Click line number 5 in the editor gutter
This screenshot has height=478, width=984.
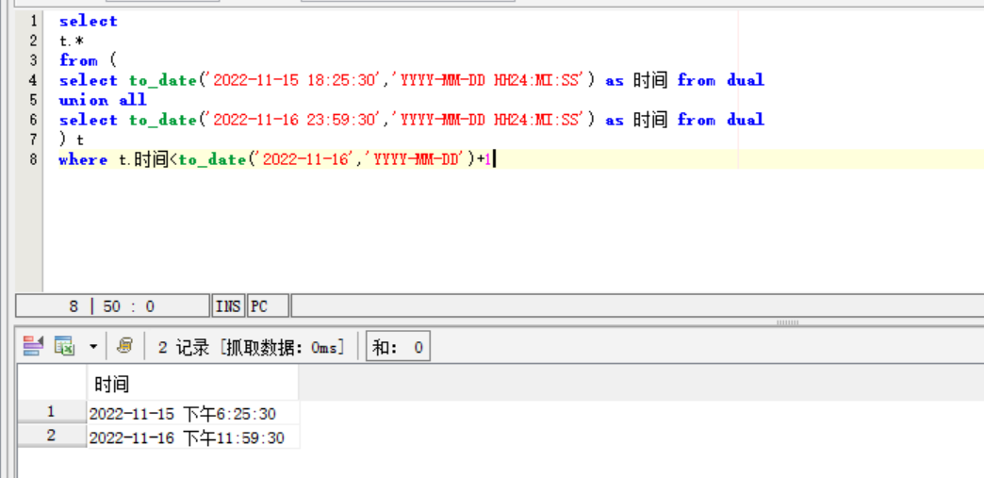point(33,100)
